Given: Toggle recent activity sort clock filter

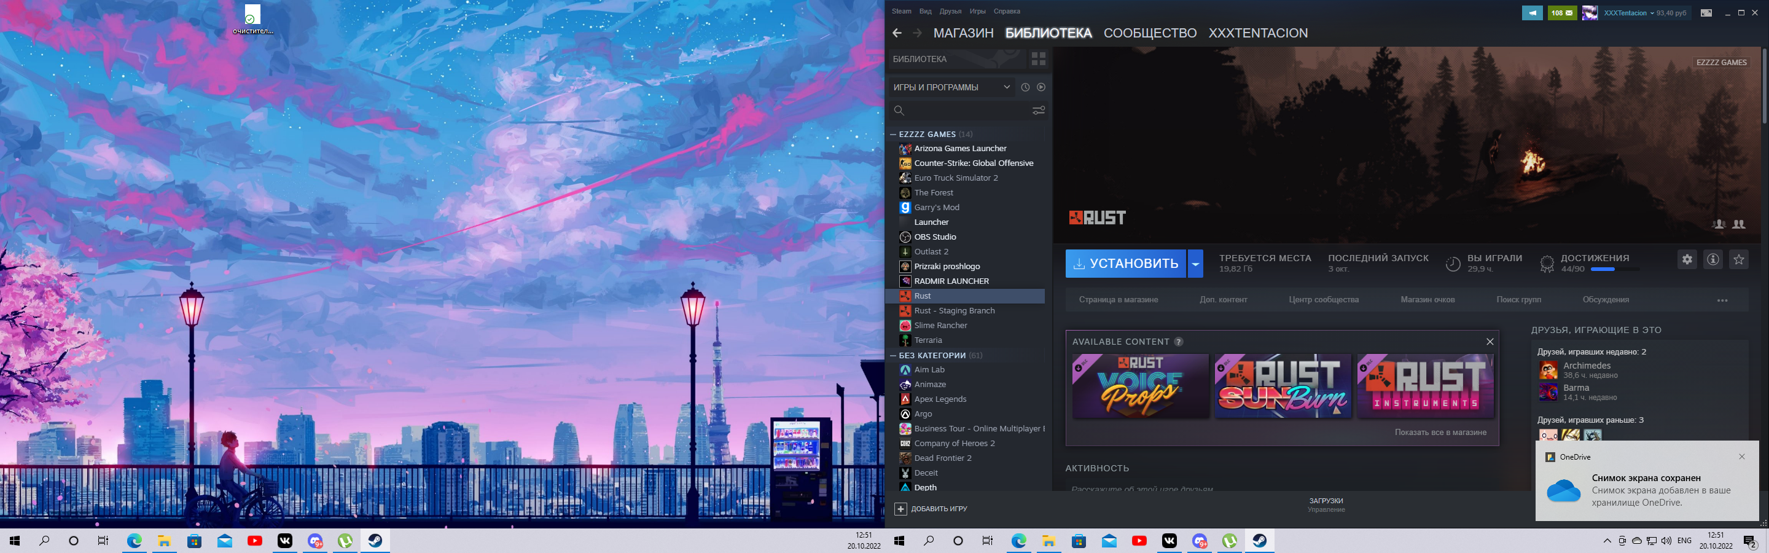Looking at the screenshot, I should (x=1025, y=87).
